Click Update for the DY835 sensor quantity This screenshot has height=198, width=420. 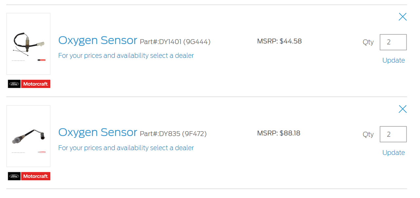point(393,153)
